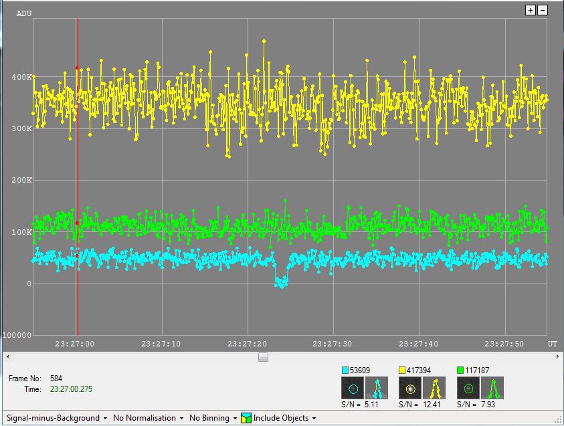Expand the No Binning dropdown

tap(213, 418)
